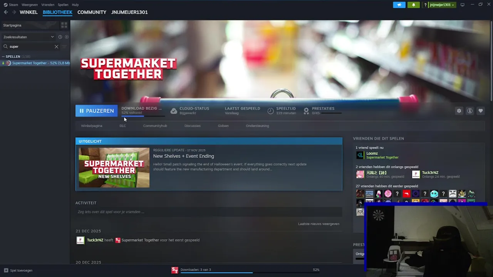The image size is (493, 277).
Task: Switch library to grid view icon
Action: click(x=64, y=25)
